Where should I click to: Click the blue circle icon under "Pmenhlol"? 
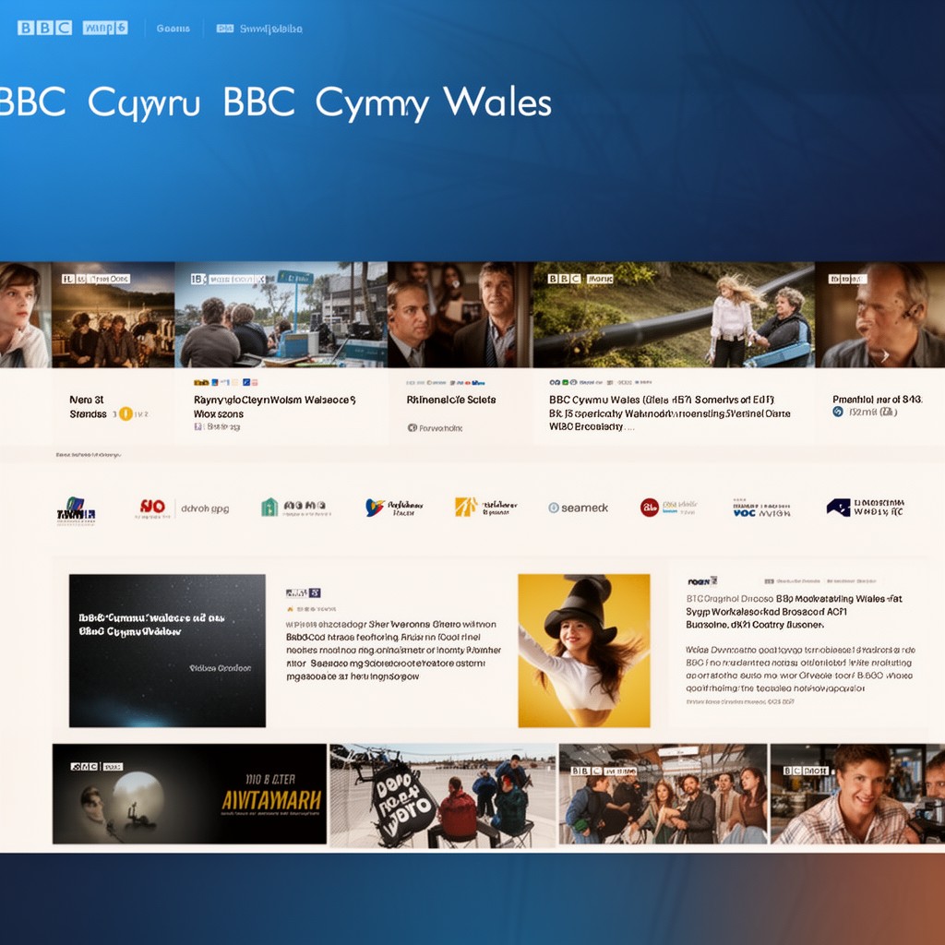pos(837,412)
